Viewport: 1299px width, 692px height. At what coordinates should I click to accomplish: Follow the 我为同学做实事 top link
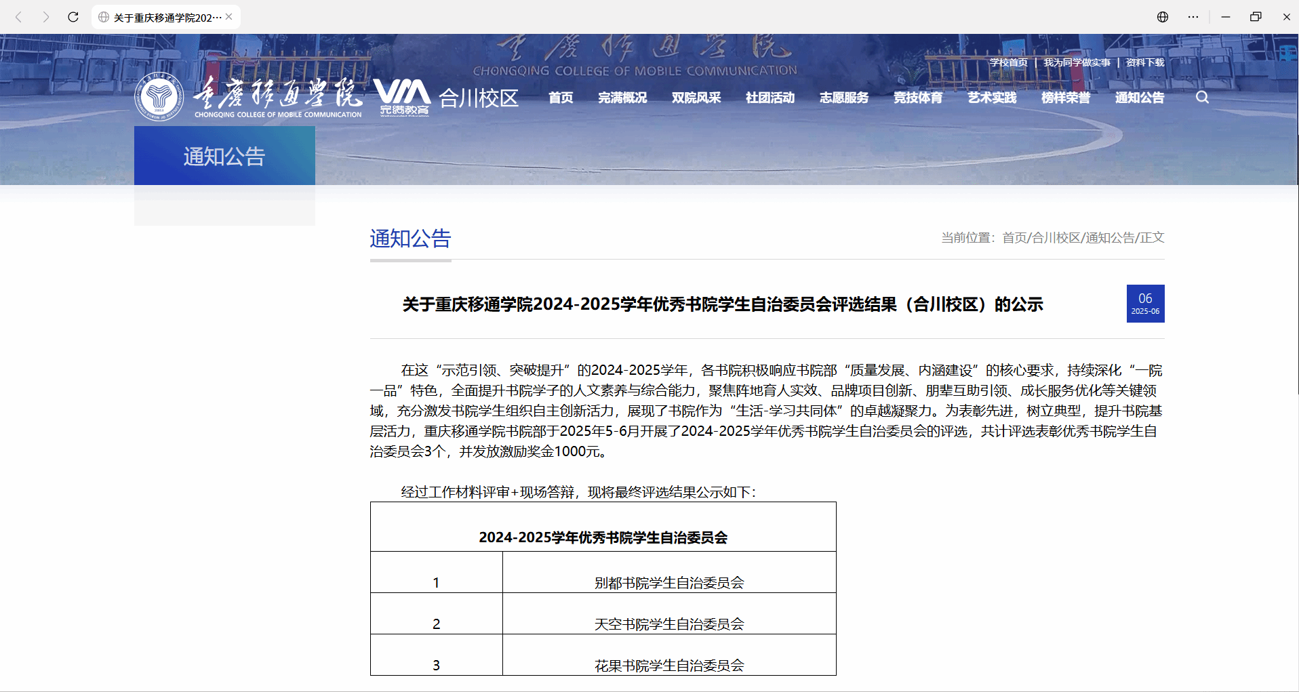click(x=1077, y=62)
